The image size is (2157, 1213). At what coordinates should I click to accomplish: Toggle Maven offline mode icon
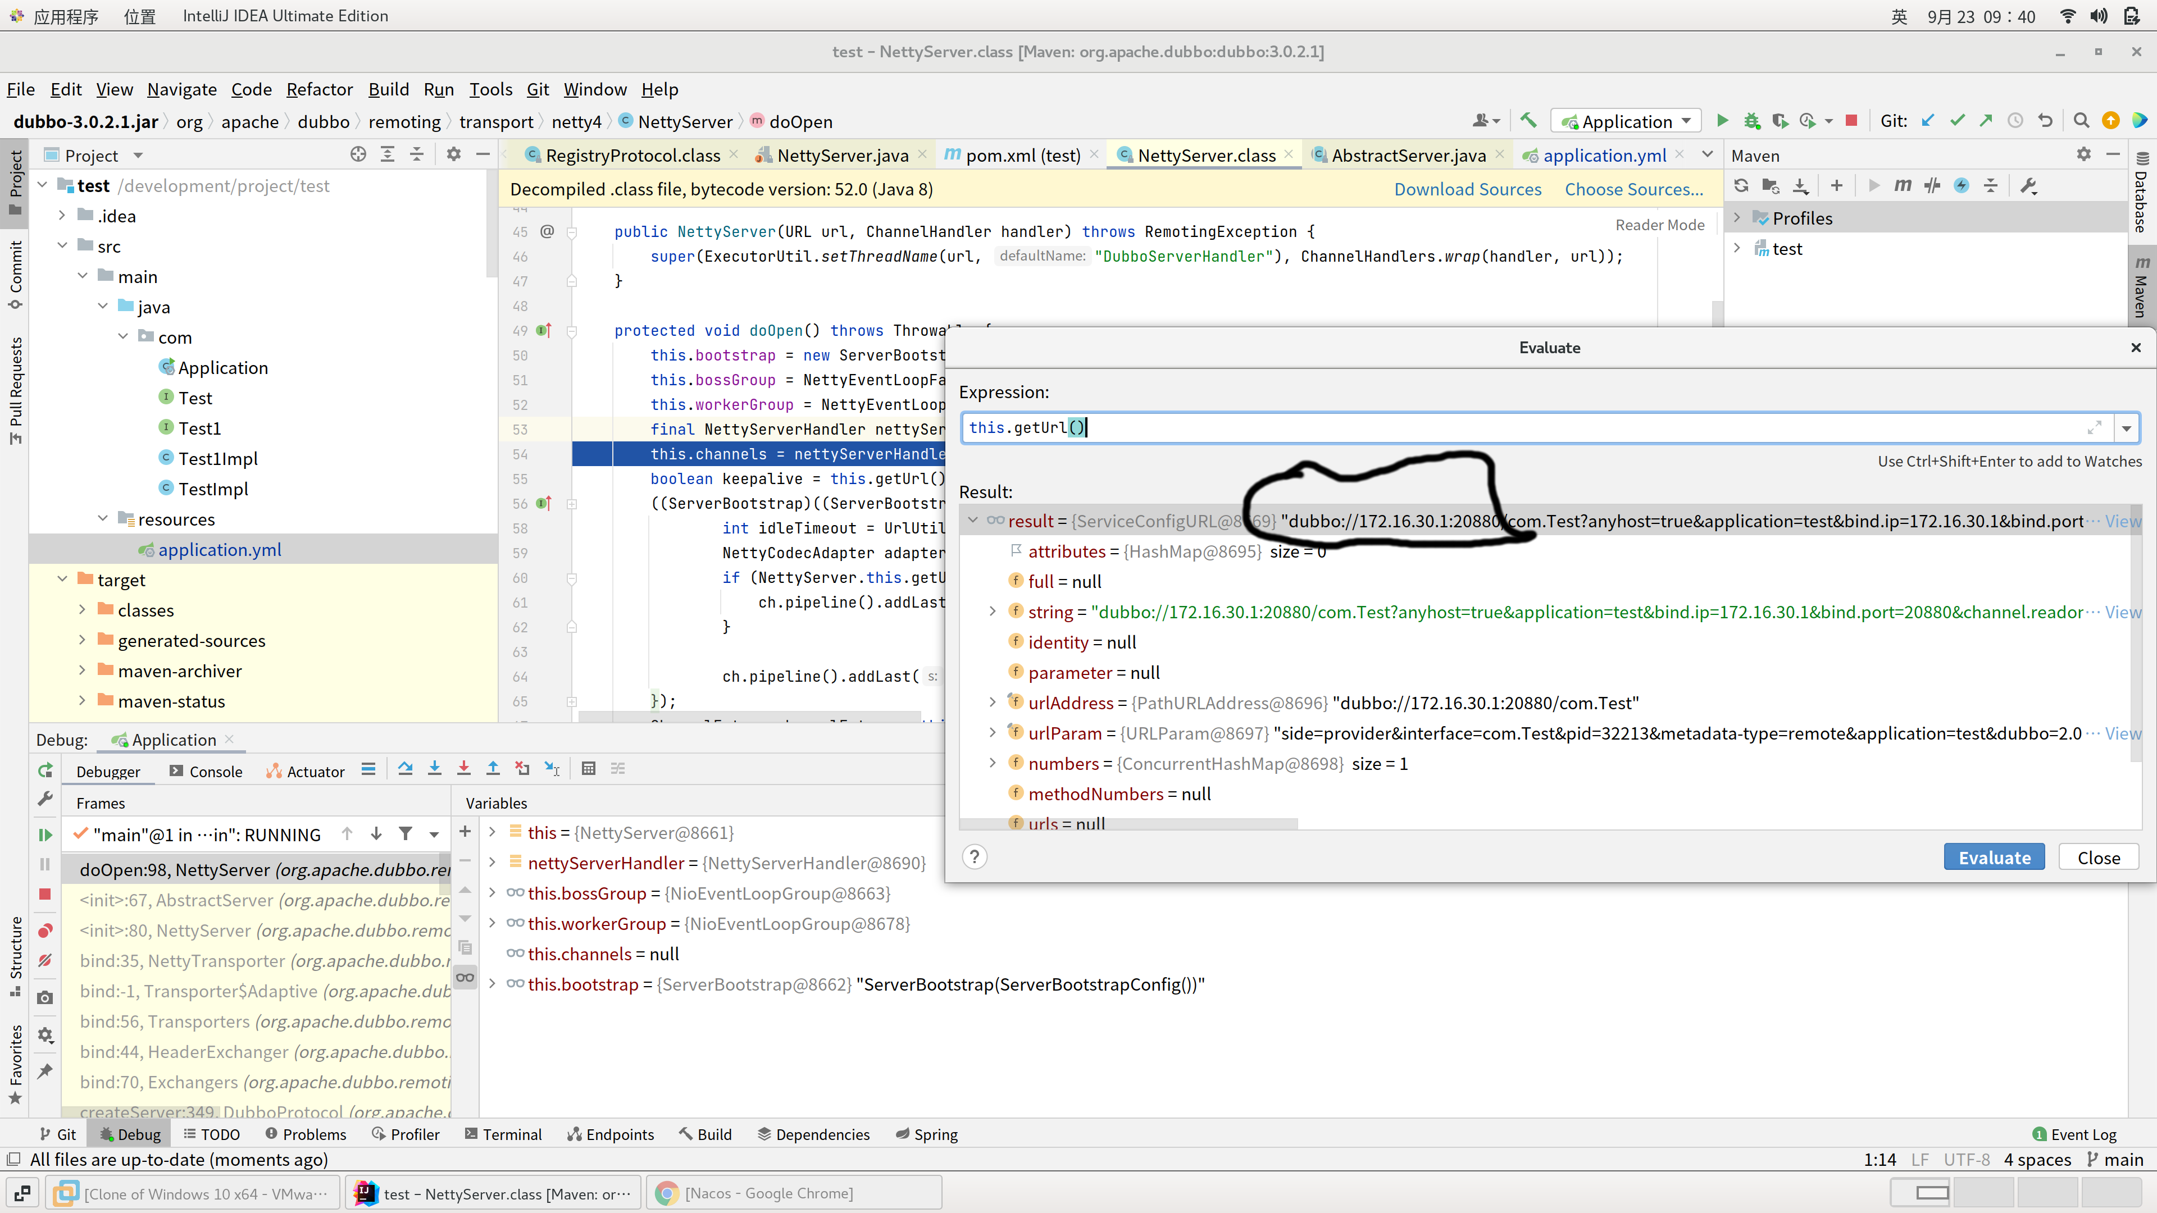pyautogui.click(x=1932, y=186)
